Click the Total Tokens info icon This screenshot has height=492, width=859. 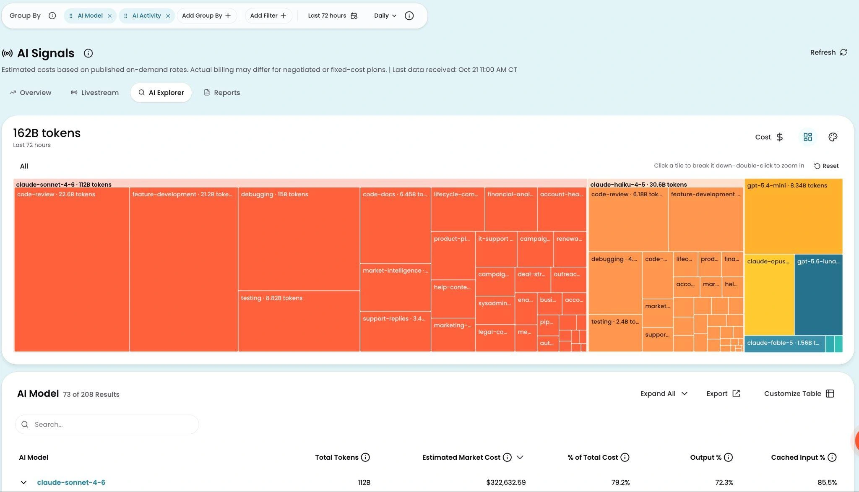coord(365,458)
